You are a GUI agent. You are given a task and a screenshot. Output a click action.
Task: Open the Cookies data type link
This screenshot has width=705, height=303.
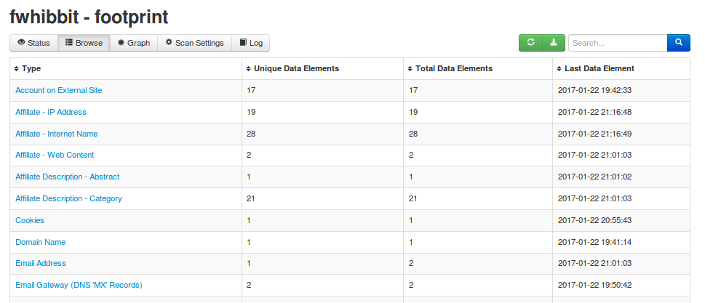click(x=30, y=220)
